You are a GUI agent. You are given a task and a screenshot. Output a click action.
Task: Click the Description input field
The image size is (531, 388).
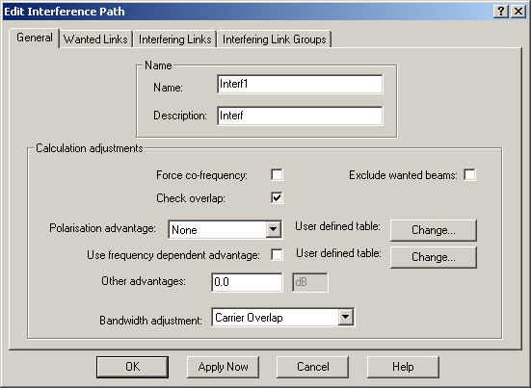[x=300, y=116]
